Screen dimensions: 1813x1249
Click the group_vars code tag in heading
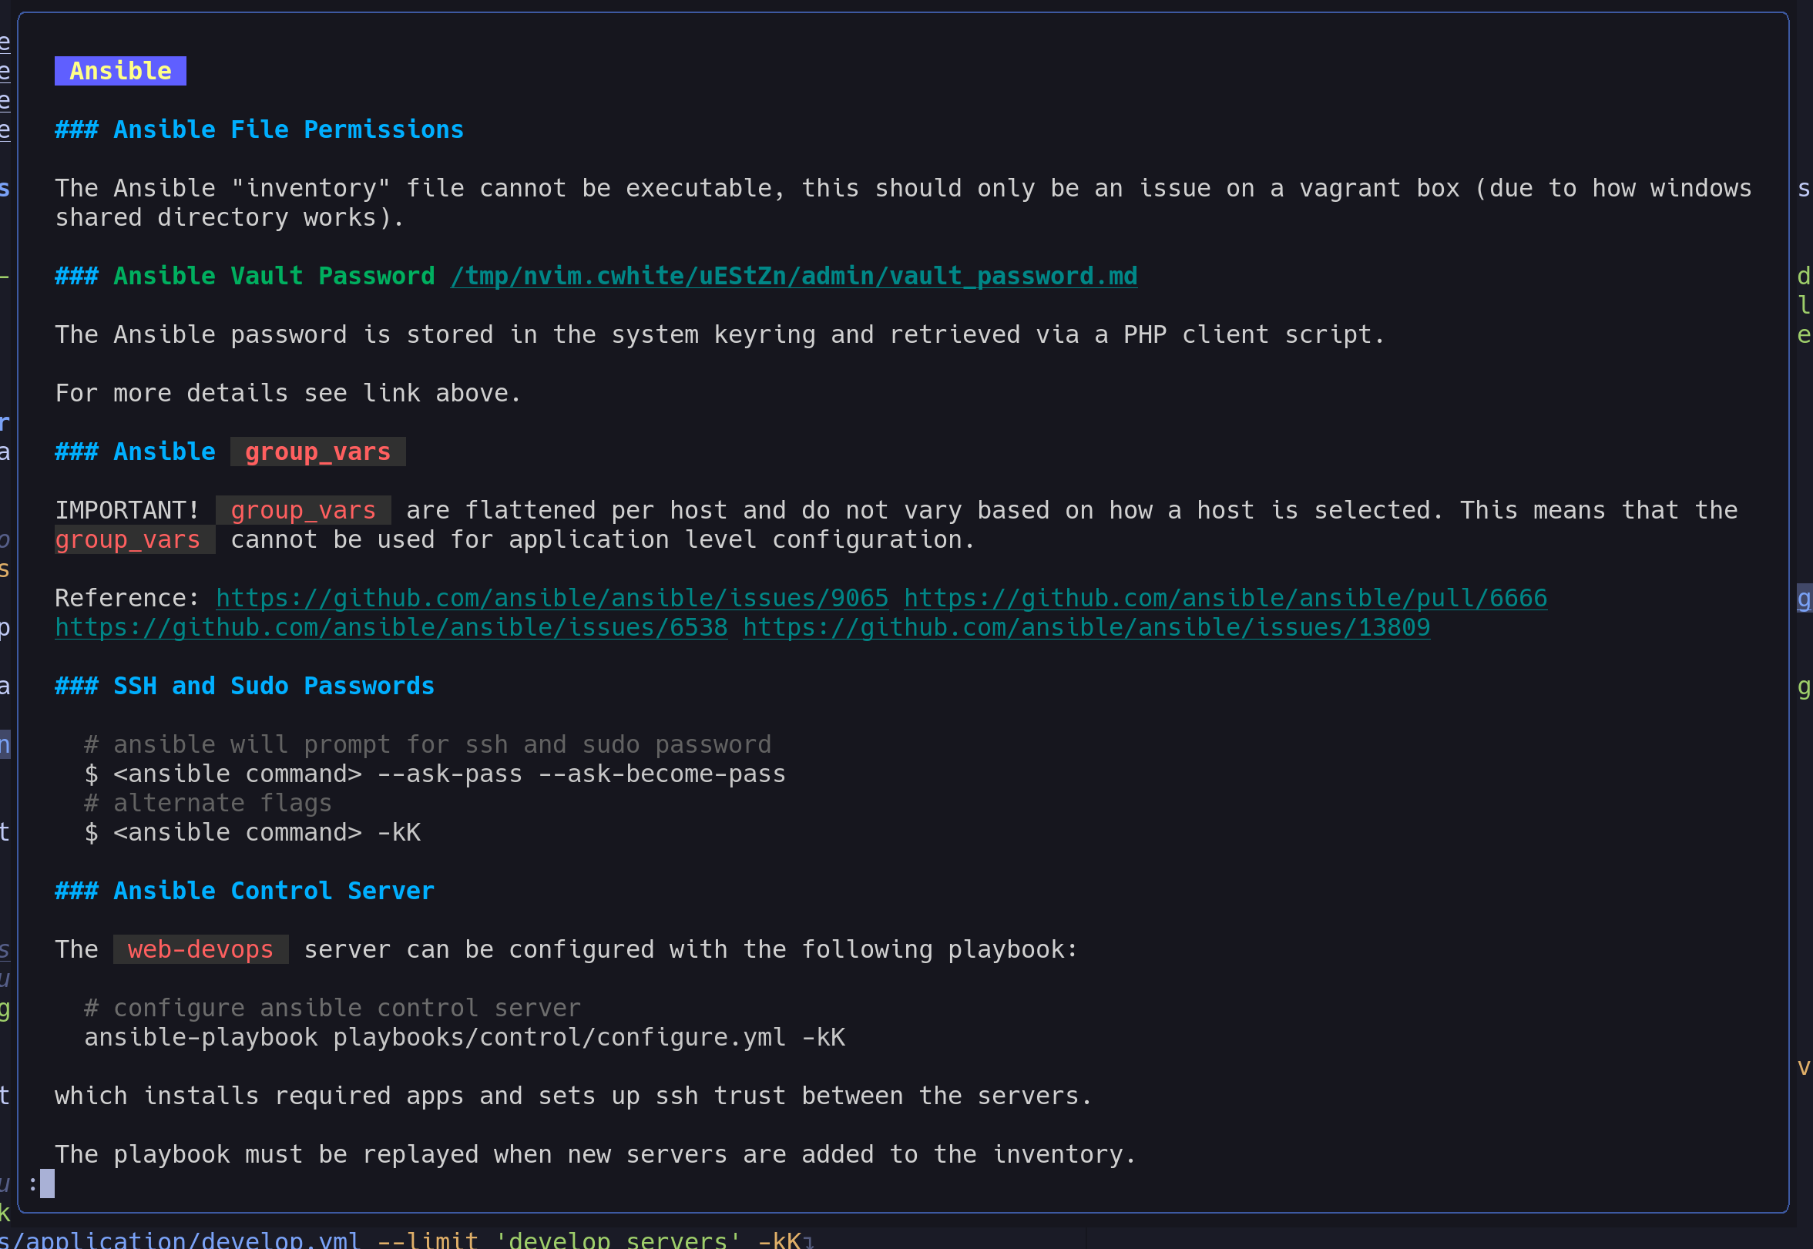[317, 452]
